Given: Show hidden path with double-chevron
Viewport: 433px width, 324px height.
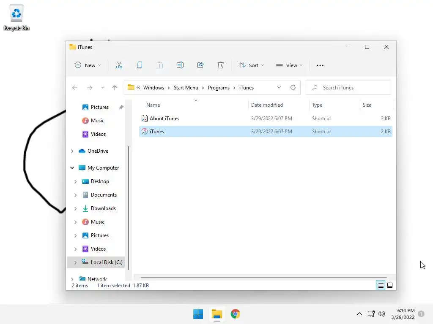Looking at the screenshot, I should 138,87.
